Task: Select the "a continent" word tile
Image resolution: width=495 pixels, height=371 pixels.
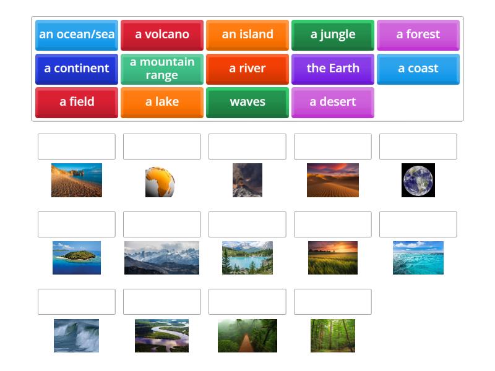Action: (75, 69)
